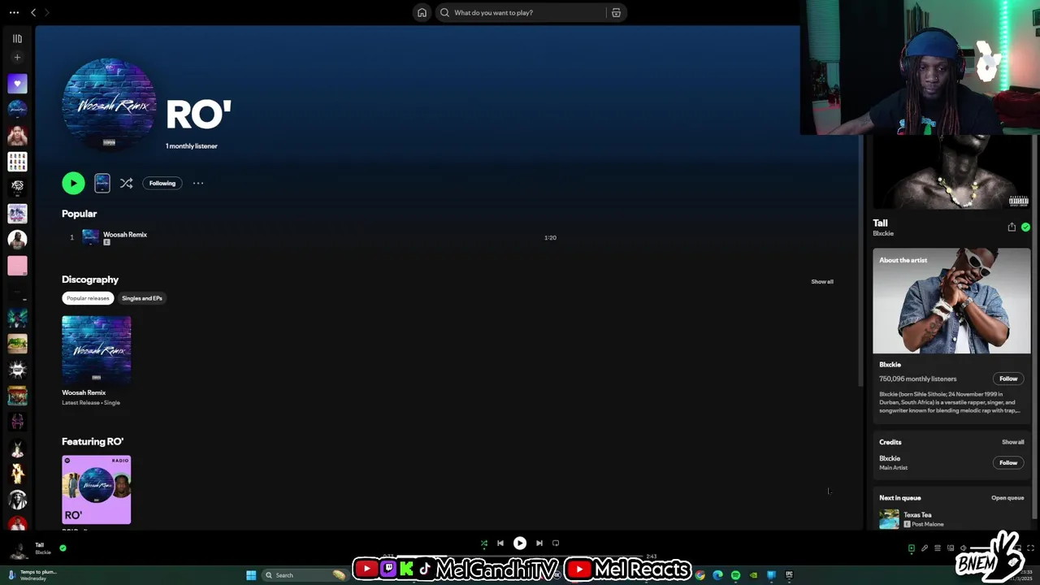This screenshot has width=1040, height=585.
Task: Open more options dots beside Following
Action: [x=198, y=183]
